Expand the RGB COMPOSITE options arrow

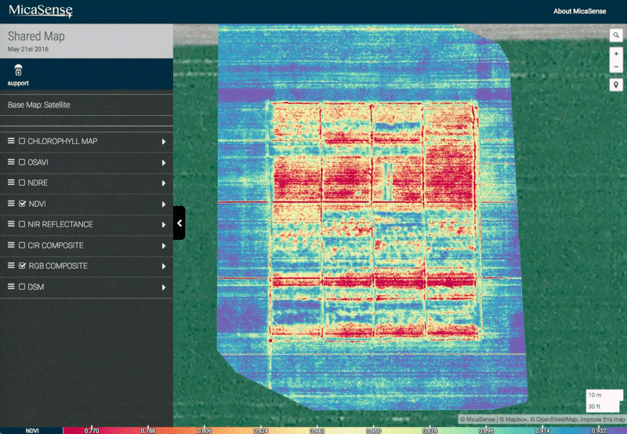[x=164, y=266]
